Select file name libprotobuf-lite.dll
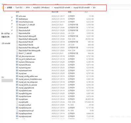Viewport: 131px width, 123px height. [x=26, y=42]
